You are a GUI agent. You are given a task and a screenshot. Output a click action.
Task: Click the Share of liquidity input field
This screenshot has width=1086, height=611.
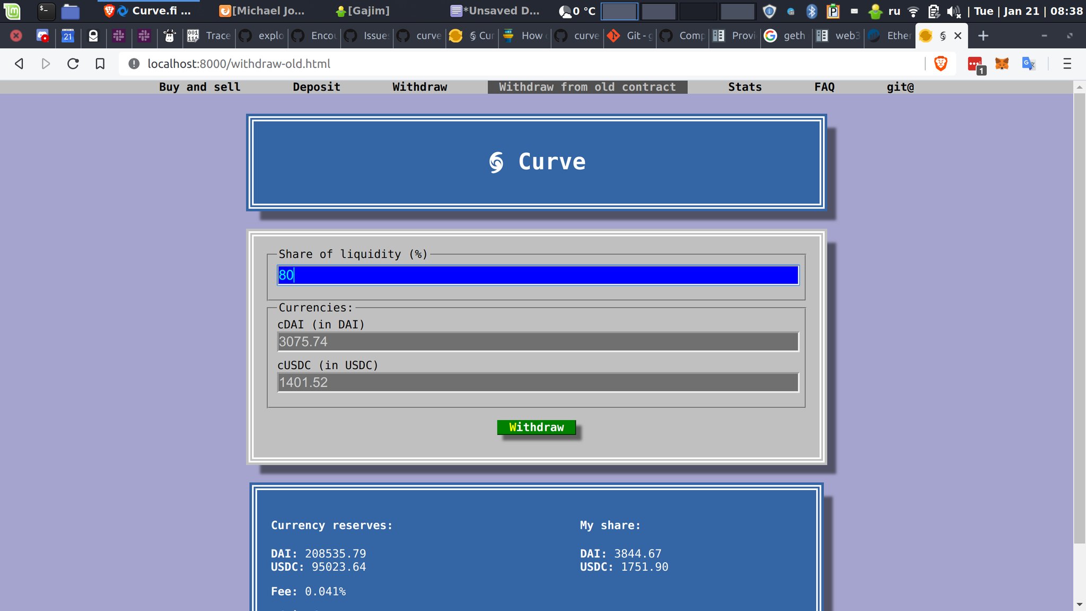[538, 275]
